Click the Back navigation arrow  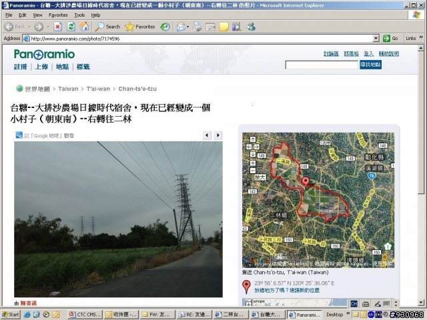9,27
